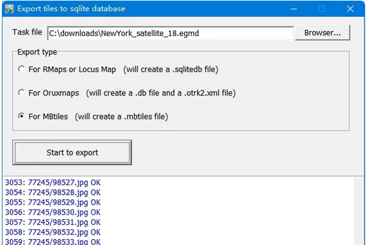Click the app icon in the title bar
Screen dimensions: 367x245
pyautogui.click(x=9, y=9)
